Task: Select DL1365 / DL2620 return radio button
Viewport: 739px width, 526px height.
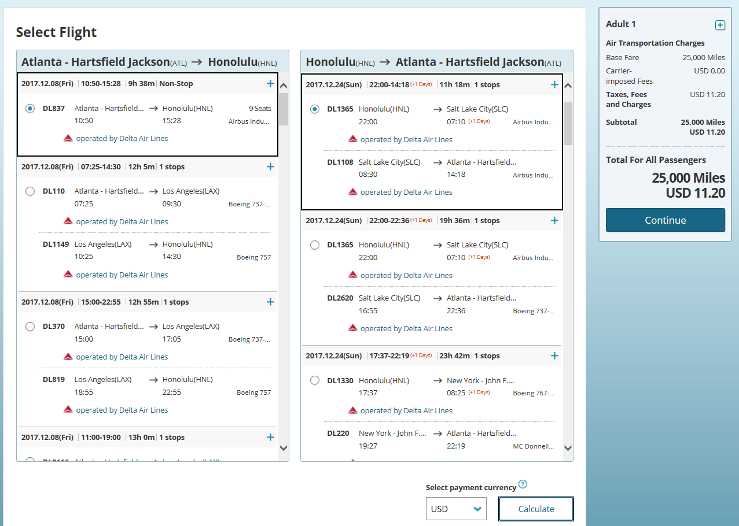Action: pyautogui.click(x=314, y=245)
